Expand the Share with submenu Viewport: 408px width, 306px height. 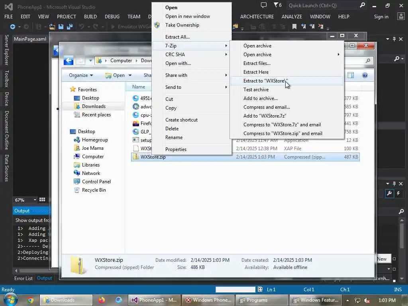tap(192, 75)
